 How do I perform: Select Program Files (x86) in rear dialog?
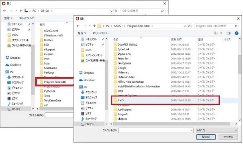[53, 82]
